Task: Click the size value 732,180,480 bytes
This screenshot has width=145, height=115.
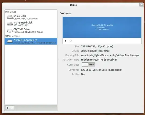Action: [x=97, y=46]
